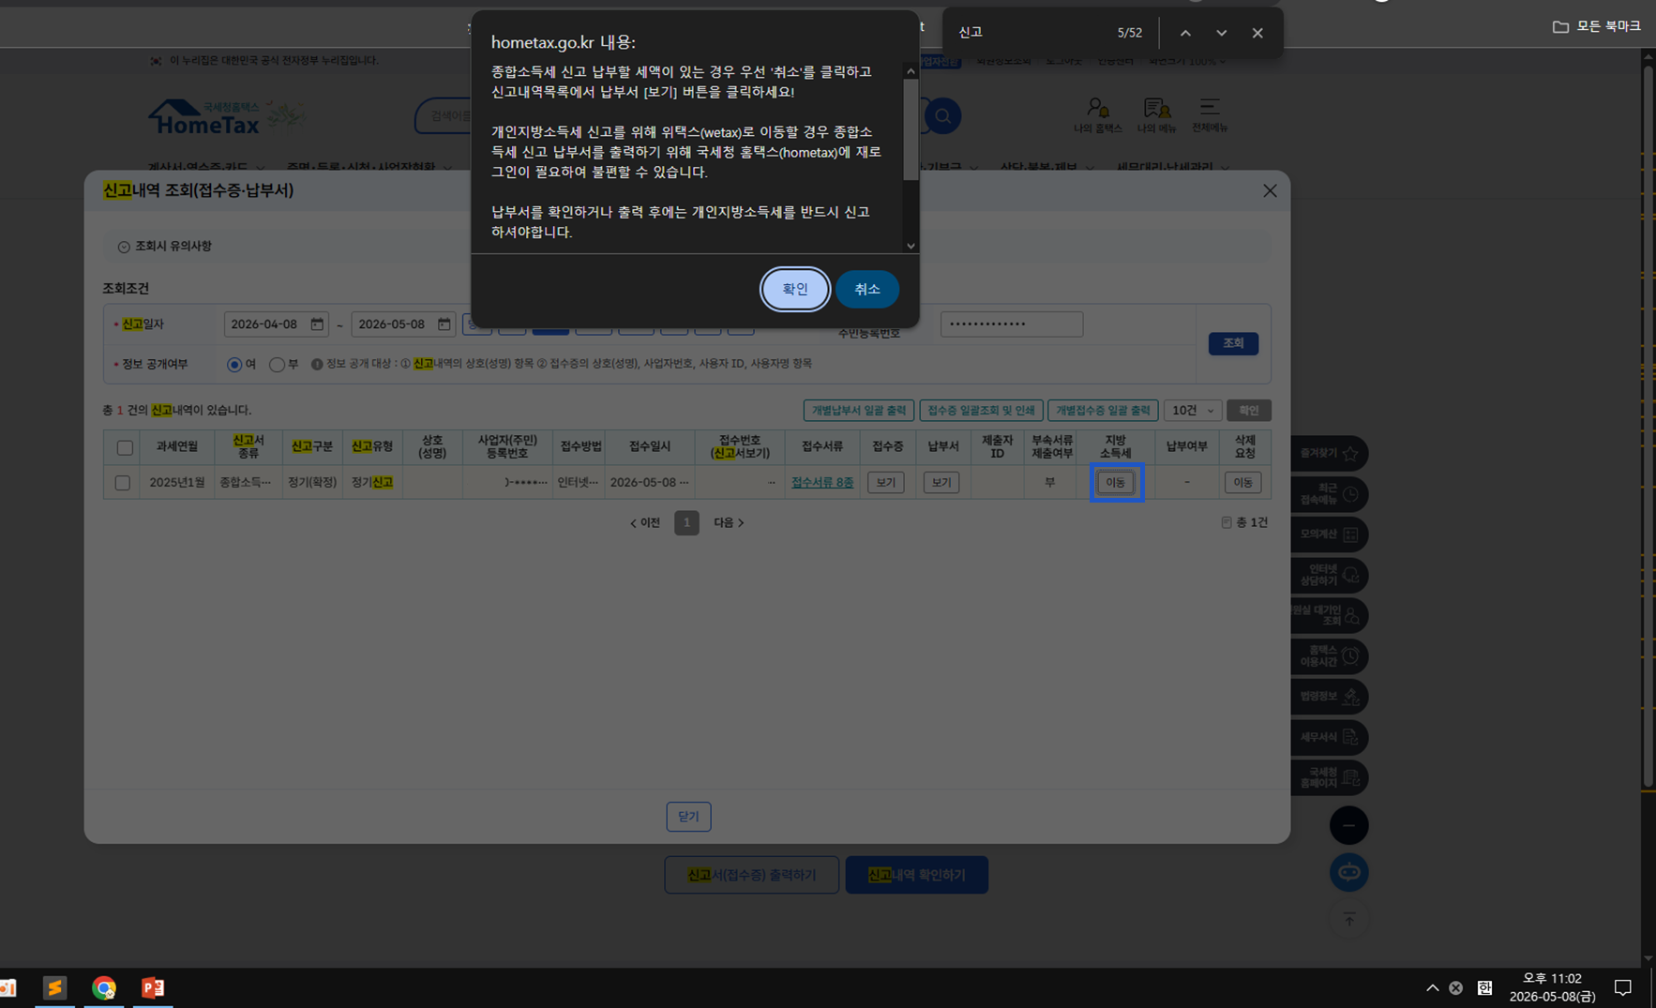The image size is (1656, 1008).
Task: Open 나의 홈택스 user icon
Action: [x=1097, y=115]
